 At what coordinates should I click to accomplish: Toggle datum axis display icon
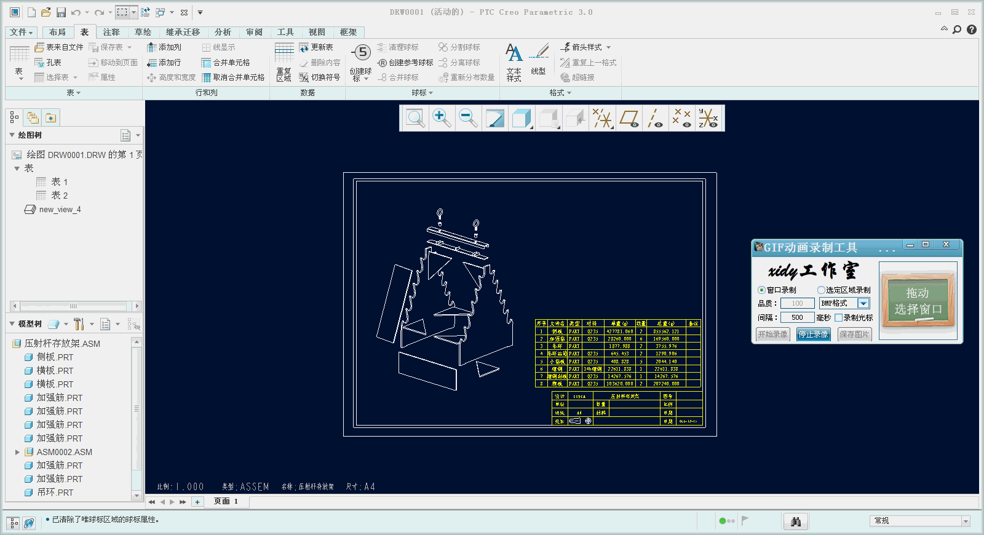coord(656,118)
